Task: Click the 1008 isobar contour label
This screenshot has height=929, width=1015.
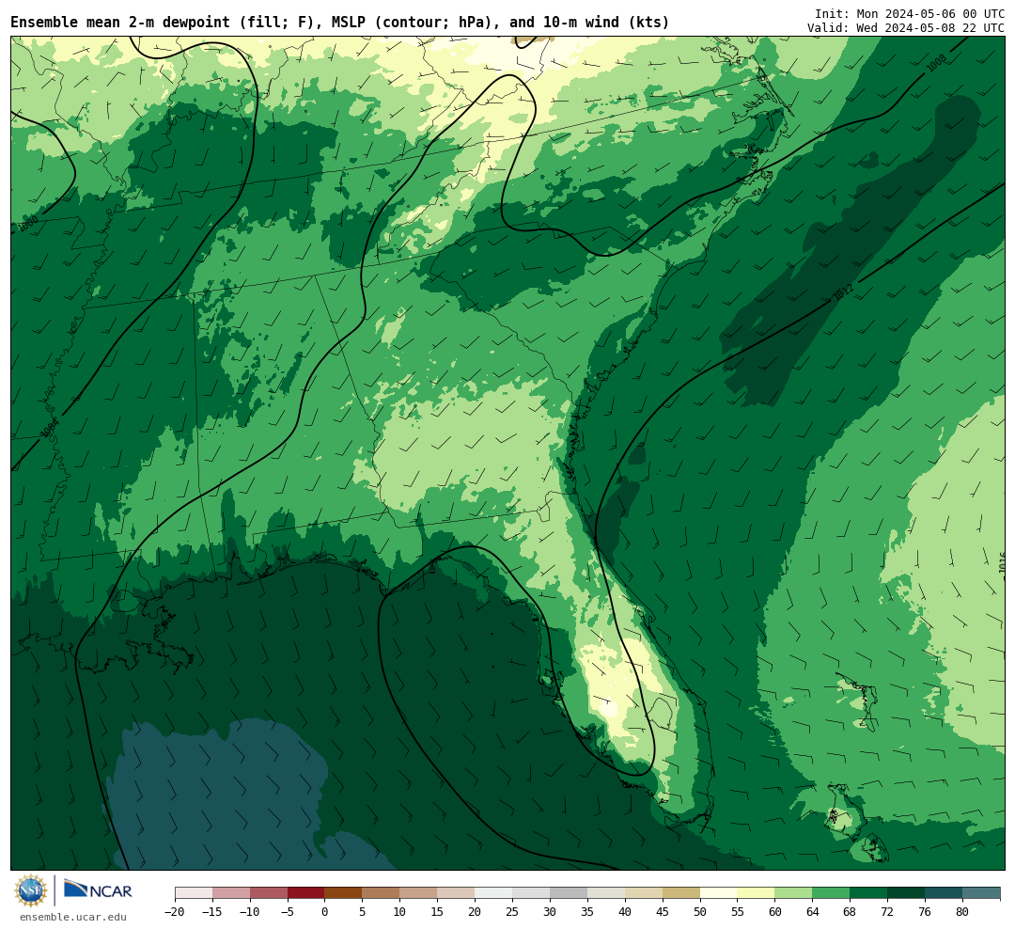Action: click(936, 63)
